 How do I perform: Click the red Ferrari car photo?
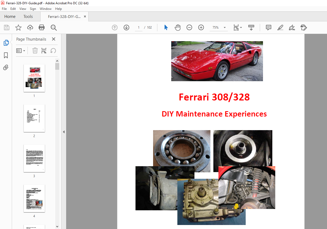[x=217, y=61]
